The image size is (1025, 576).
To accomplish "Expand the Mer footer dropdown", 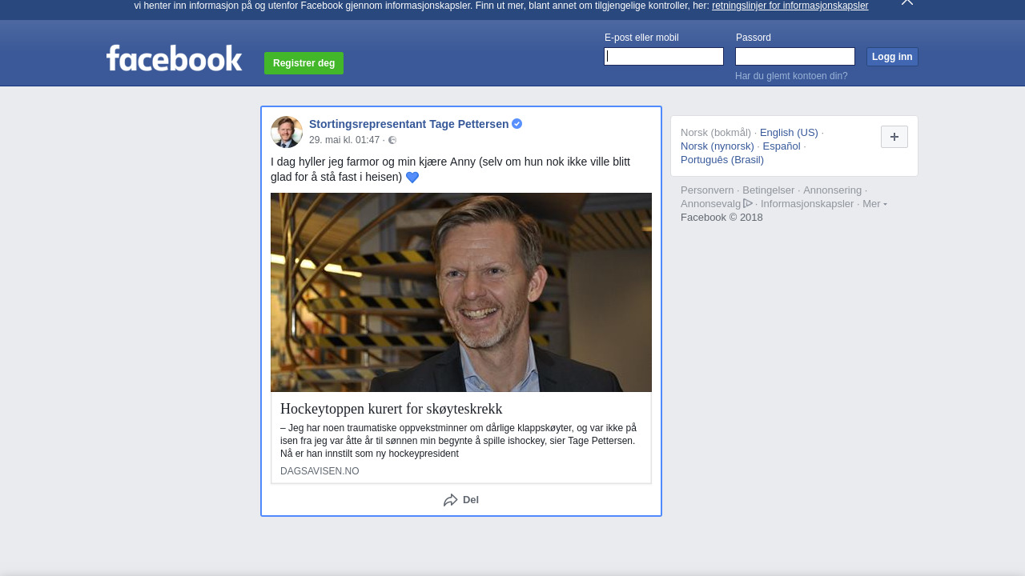I will coord(874,204).
